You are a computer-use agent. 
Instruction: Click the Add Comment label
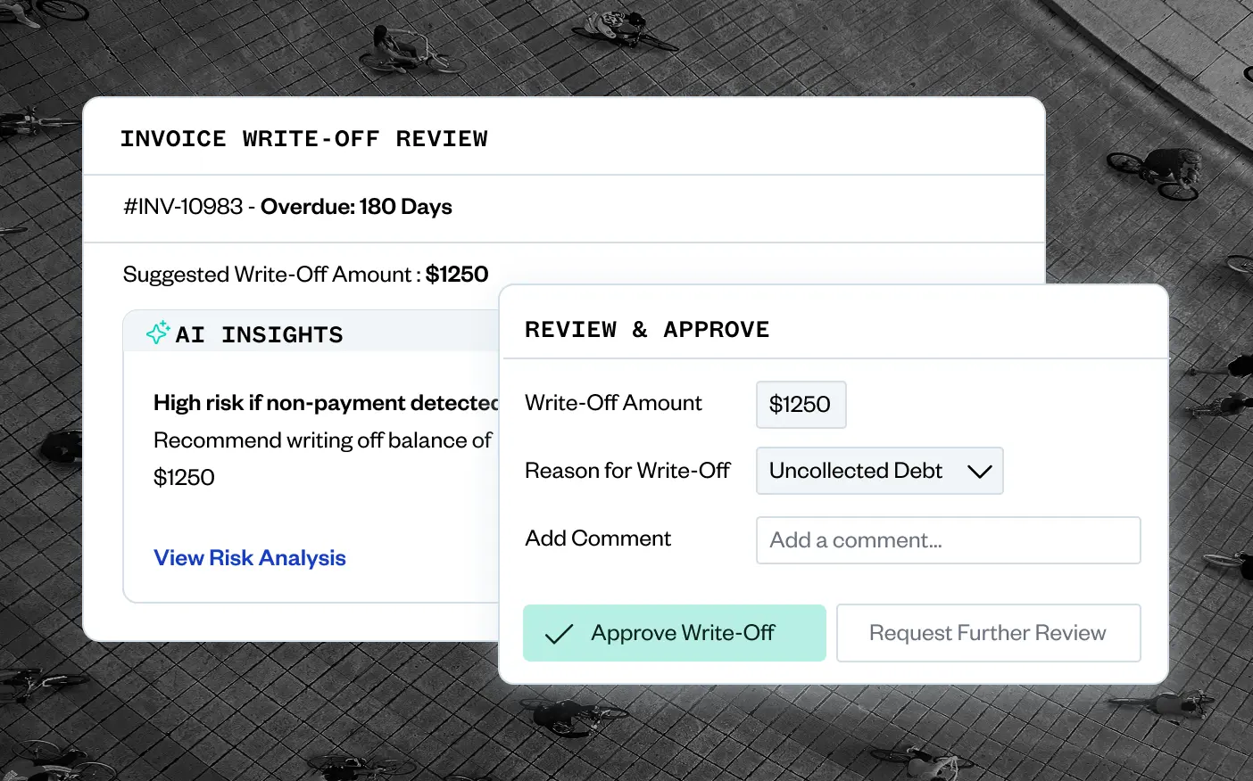click(x=598, y=538)
